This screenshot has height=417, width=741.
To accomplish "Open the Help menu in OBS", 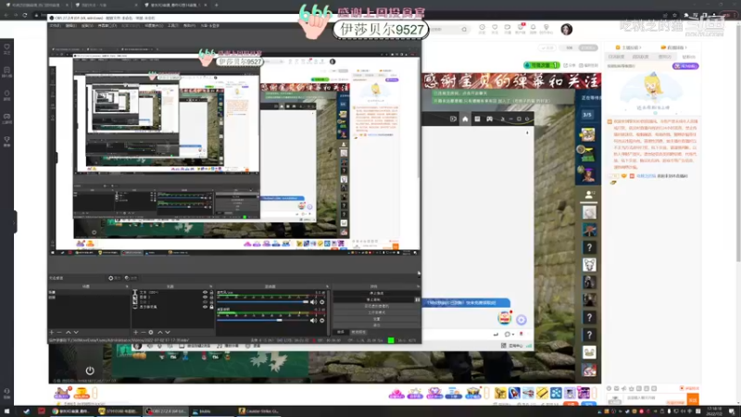I will click(x=189, y=26).
